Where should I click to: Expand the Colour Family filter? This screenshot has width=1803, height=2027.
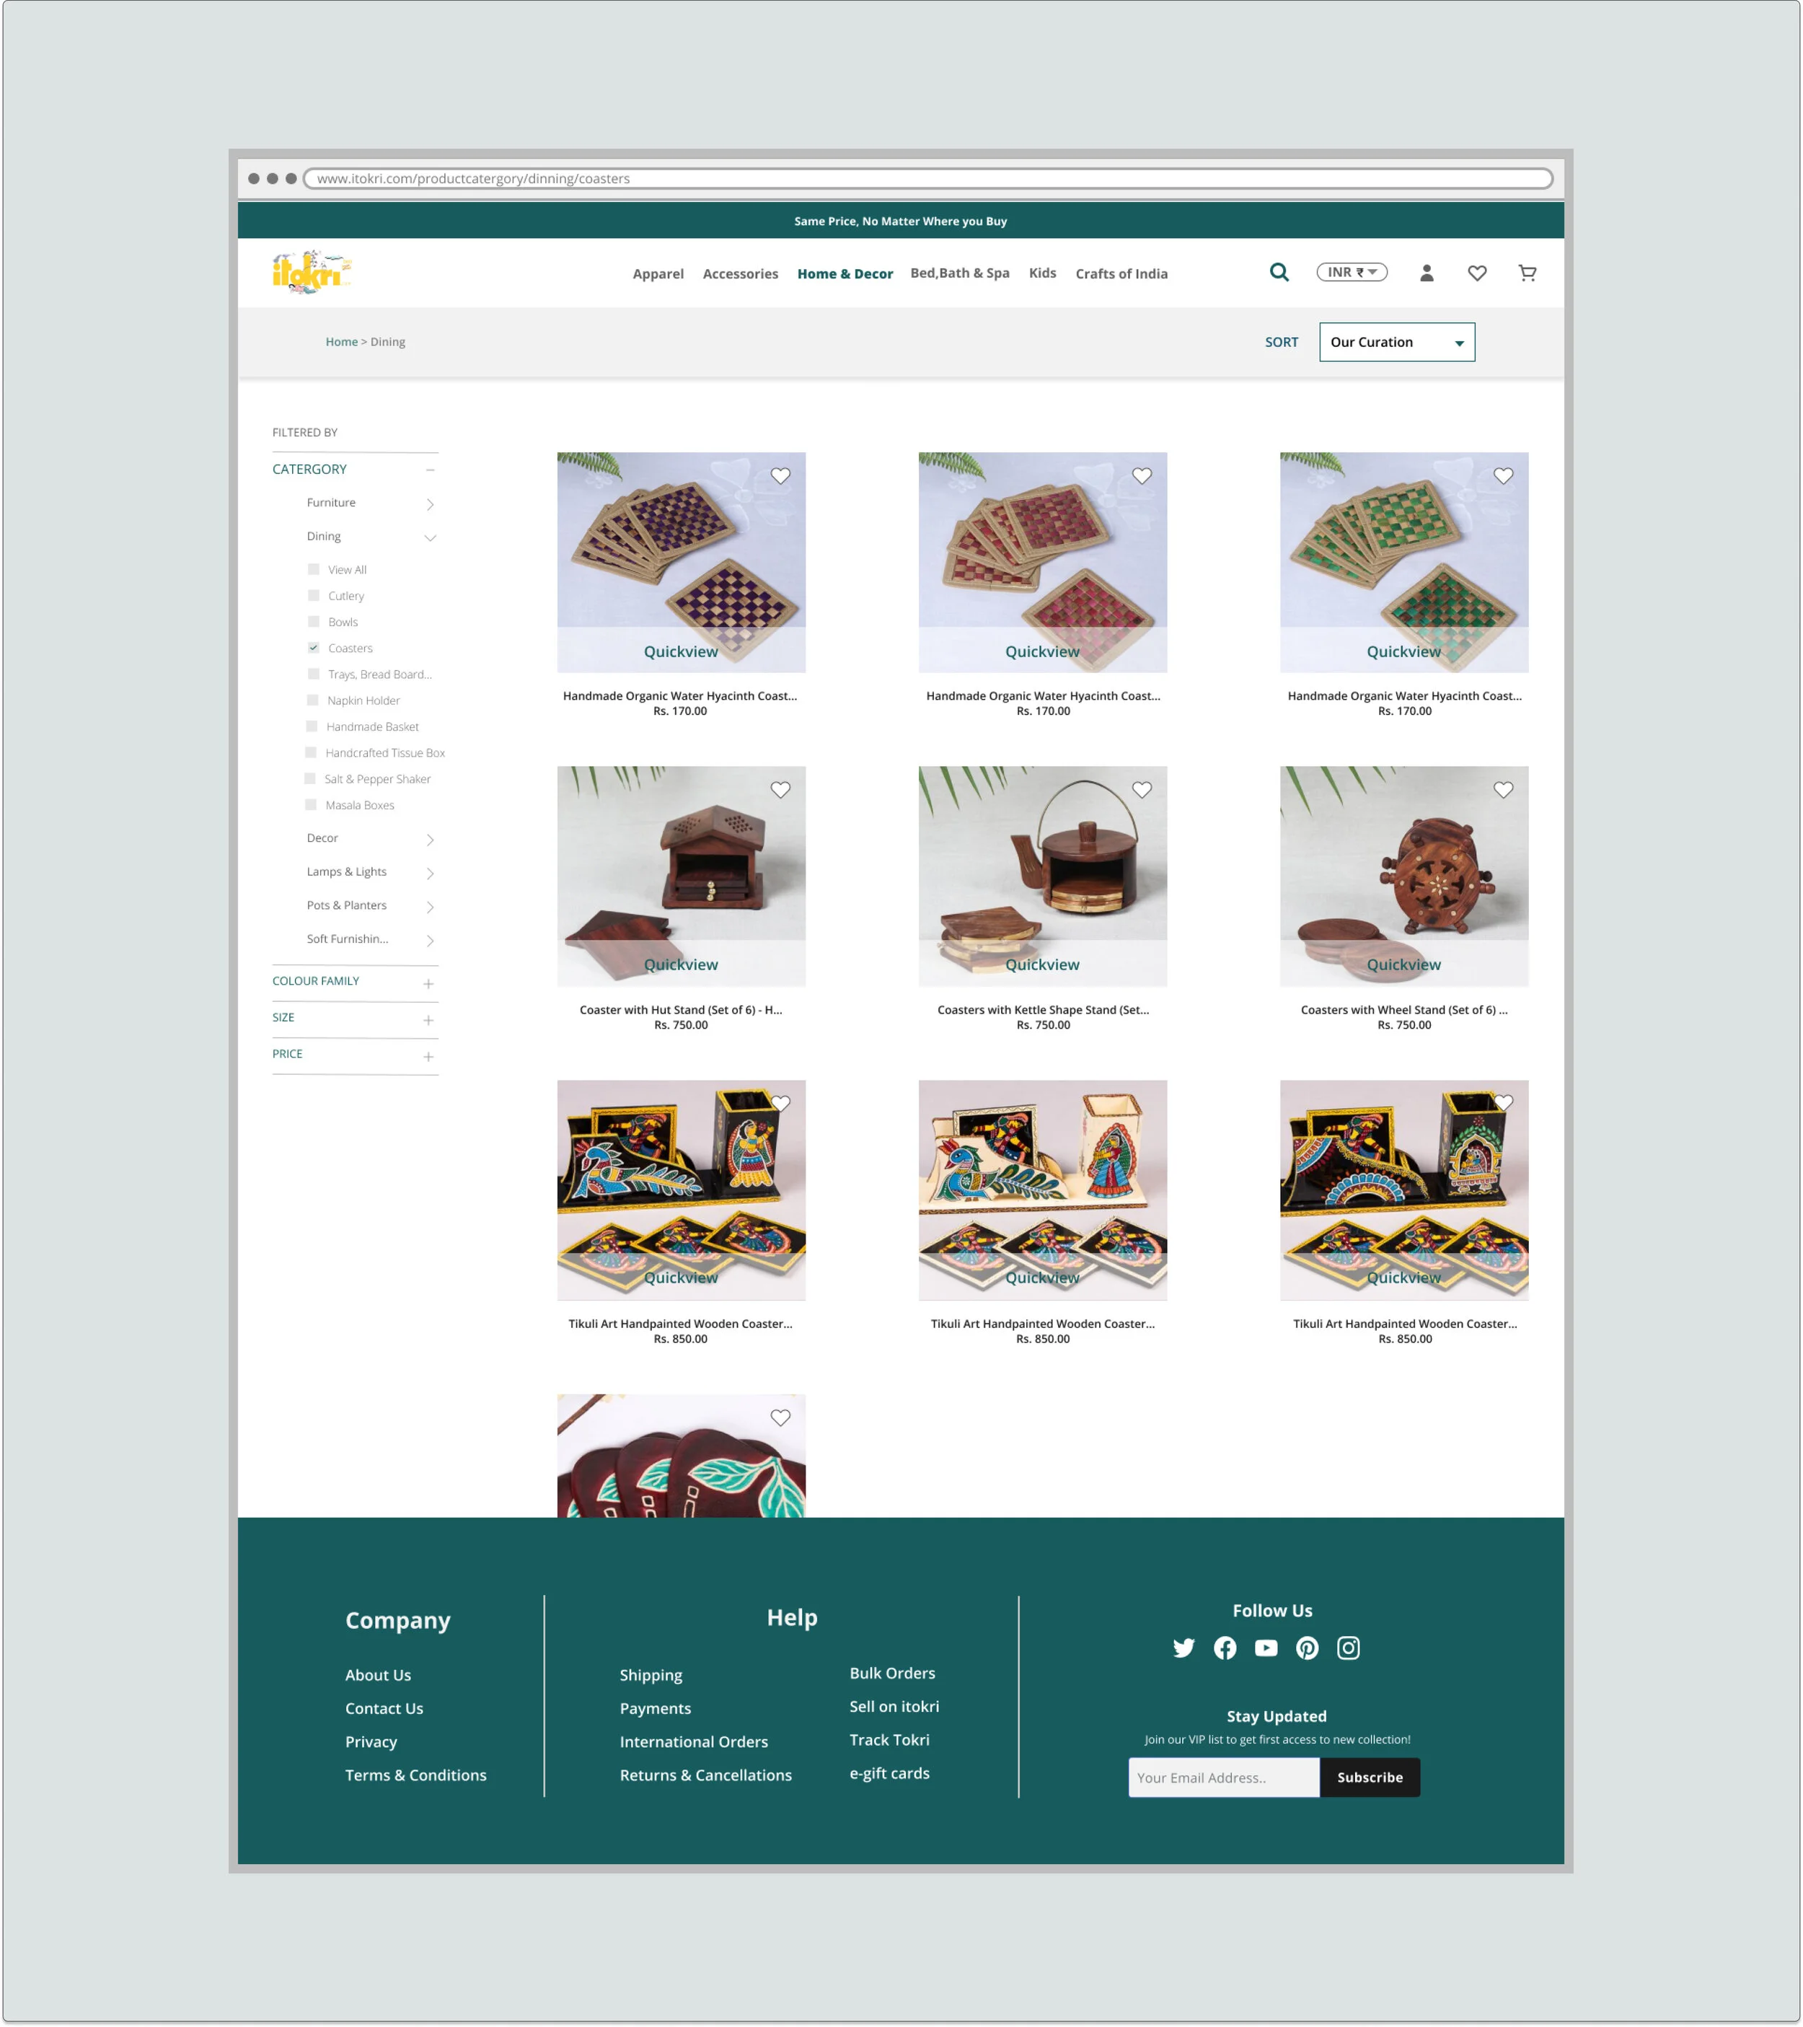click(428, 984)
